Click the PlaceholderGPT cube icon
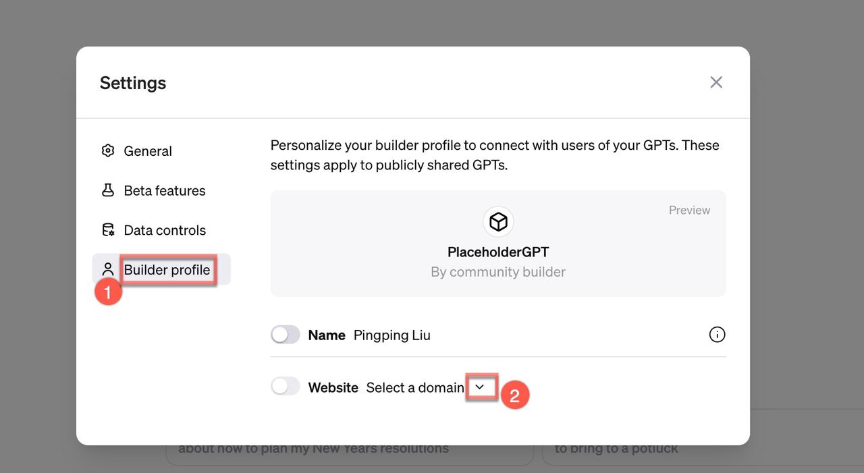This screenshot has width=864, height=473. [x=498, y=221]
